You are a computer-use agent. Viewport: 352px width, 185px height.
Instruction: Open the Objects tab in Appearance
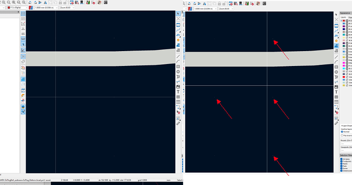pyautogui.click(x=350, y=17)
